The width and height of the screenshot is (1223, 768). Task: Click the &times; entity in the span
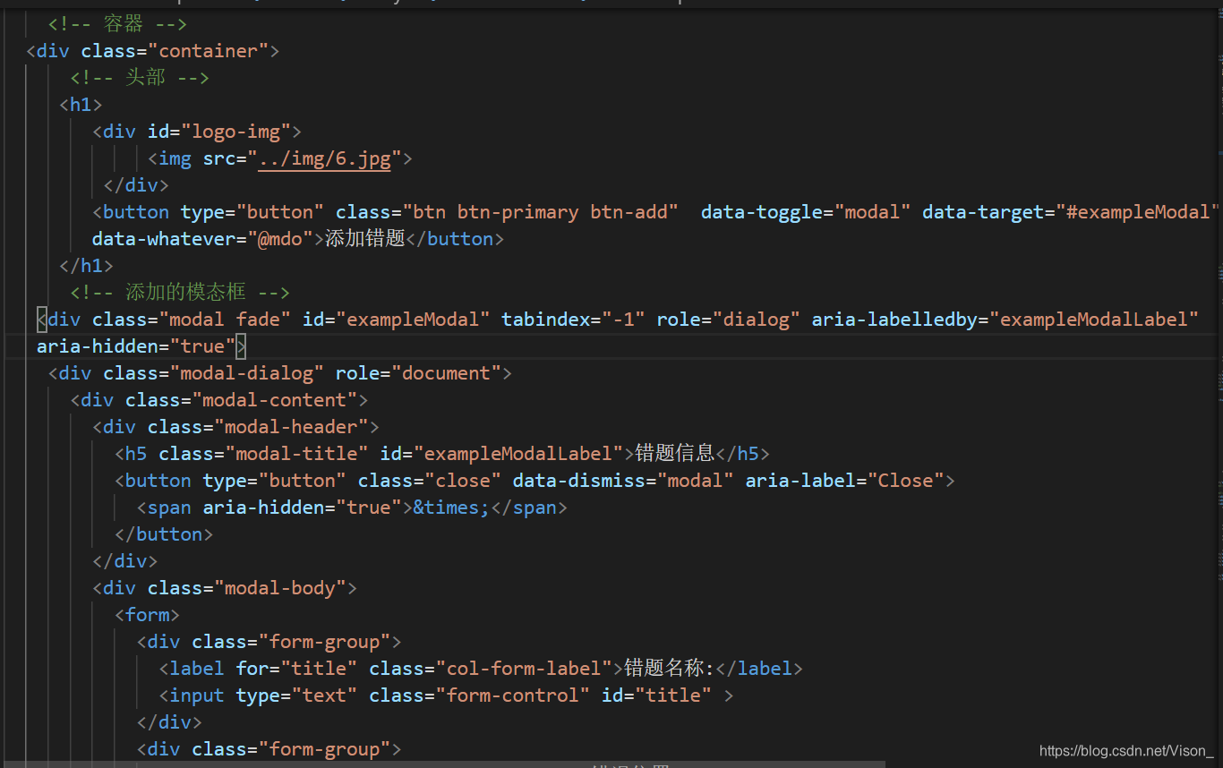(451, 508)
